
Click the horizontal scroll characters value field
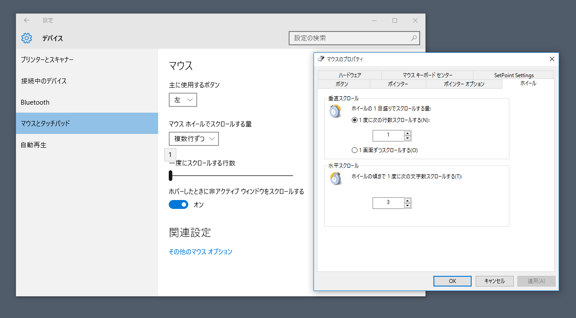pos(388,203)
